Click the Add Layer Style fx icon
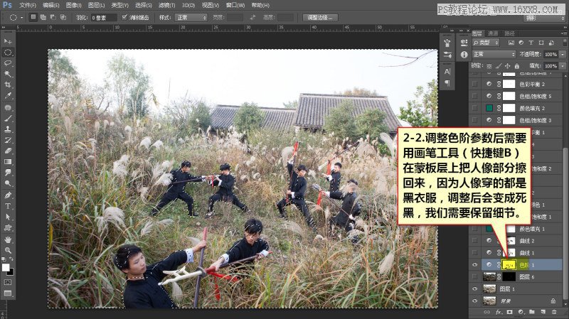Image resolution: width=569 pixels, height=319 pixels. (499, 312)
